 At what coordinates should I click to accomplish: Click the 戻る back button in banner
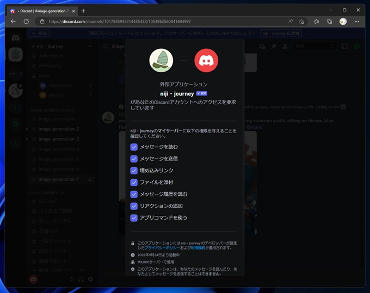pyautogui.click(x=39, y=33)
